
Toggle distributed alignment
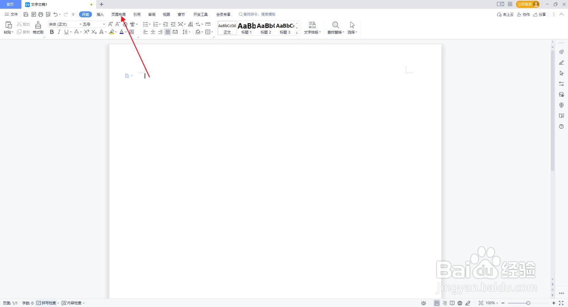click(175, 32)
